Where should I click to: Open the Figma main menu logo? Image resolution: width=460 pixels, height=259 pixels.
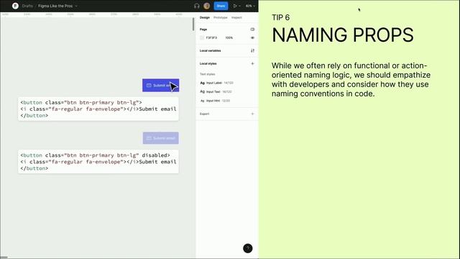[x=15, y=6]
